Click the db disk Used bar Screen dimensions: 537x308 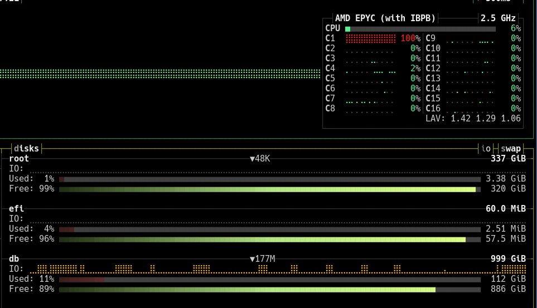coord(270,280)
